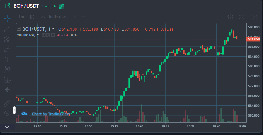Screen dimensions: 263x135
Task: Select the prediction and measurement tool
Action: tap(7, 80)
